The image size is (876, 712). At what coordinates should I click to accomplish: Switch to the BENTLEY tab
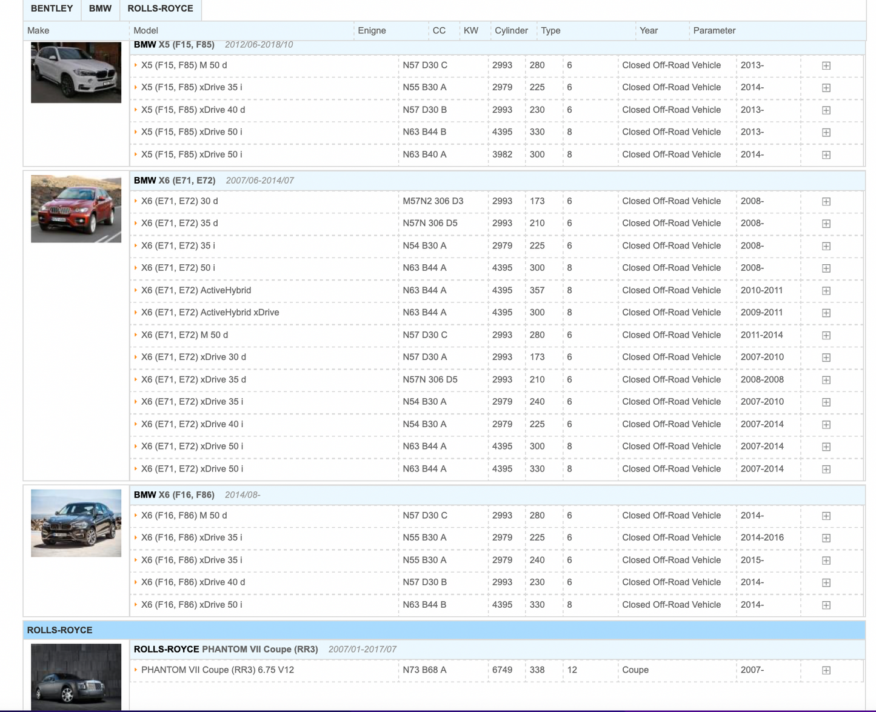(52, 9)
